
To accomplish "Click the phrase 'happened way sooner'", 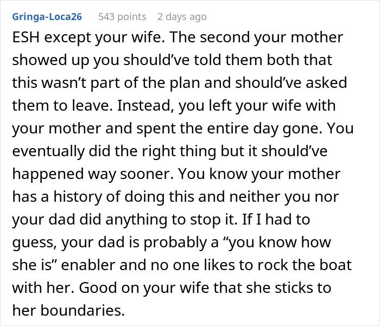I will [x=93, y=174].
